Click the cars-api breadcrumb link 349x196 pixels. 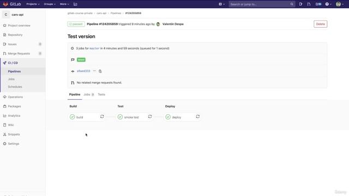pos(101,13)
